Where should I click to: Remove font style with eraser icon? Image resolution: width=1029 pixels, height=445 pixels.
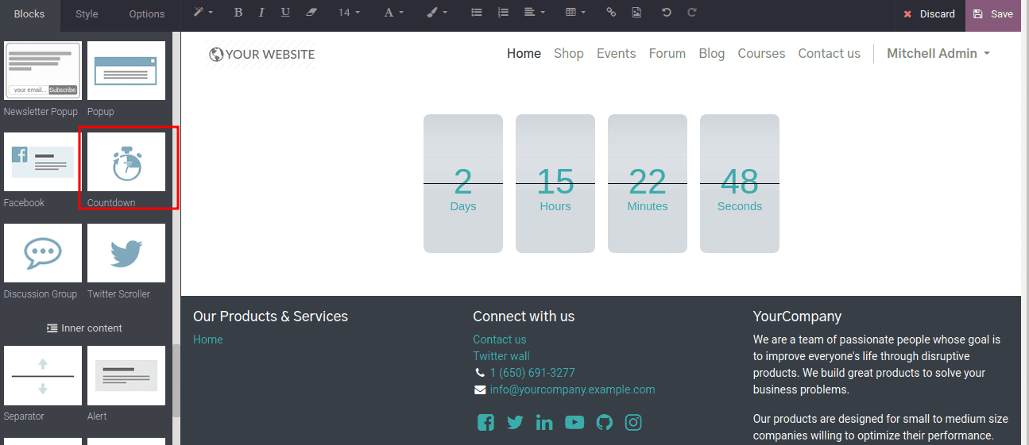311,13
